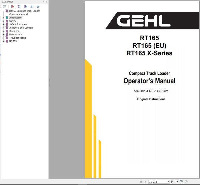Expand the Maintenance bookmark
This screenshot has height=185, width=200.
click(3, 34)
